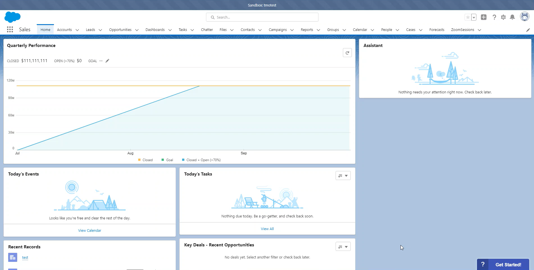Click the View Calendar link
534x270 pixels.
click(x=90, y=230)
